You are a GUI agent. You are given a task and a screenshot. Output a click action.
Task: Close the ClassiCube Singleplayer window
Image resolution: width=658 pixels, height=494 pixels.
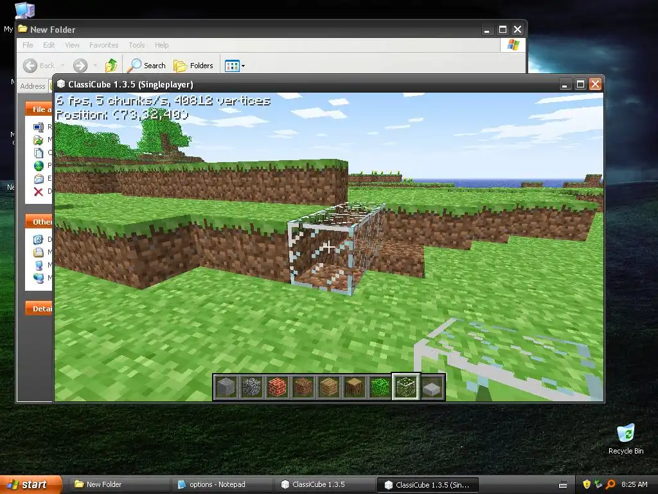tap(596, 84)
